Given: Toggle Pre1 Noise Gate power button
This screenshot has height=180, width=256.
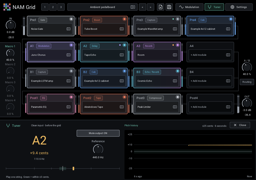Looking at the screenshot, I should click(x=71, y=19).
